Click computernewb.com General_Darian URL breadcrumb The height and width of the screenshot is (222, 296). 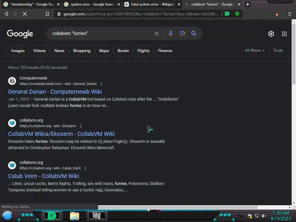(x=58, y=84)
